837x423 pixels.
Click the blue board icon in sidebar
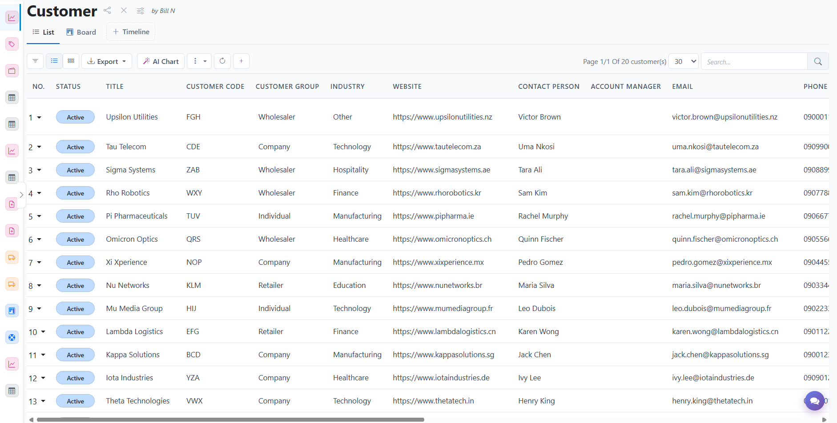pos(12,311)
